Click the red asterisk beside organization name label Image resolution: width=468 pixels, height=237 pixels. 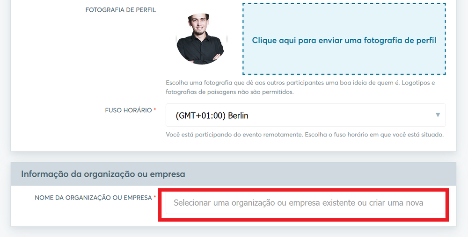[x=155, y=197]
